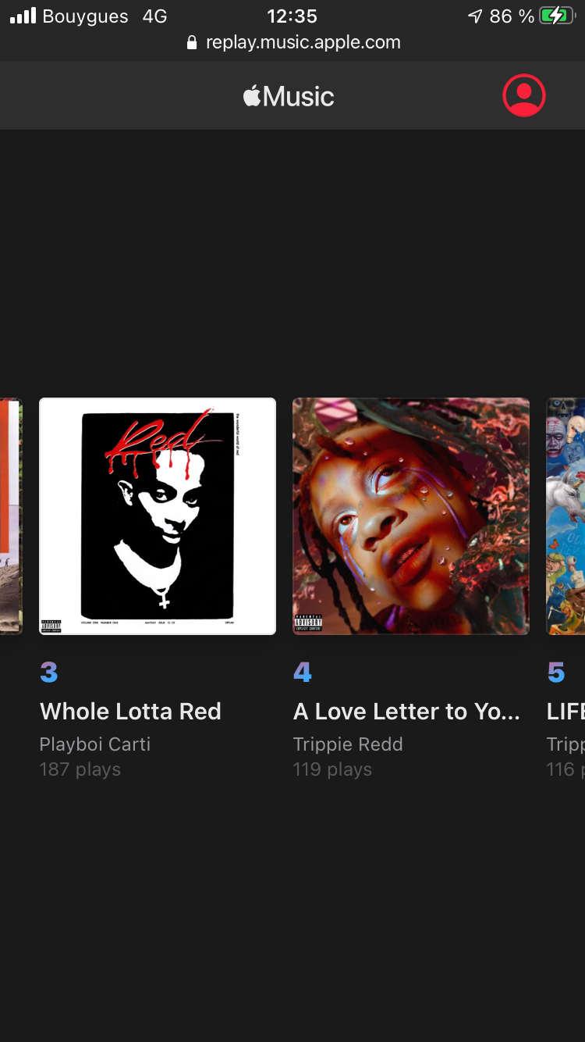Open the Trippie Redd artist name
The width and height of the screenshot is (585, 1042).
coord(348,744)
